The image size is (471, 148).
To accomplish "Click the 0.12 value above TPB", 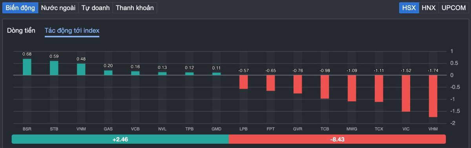I will pos(190,68).
